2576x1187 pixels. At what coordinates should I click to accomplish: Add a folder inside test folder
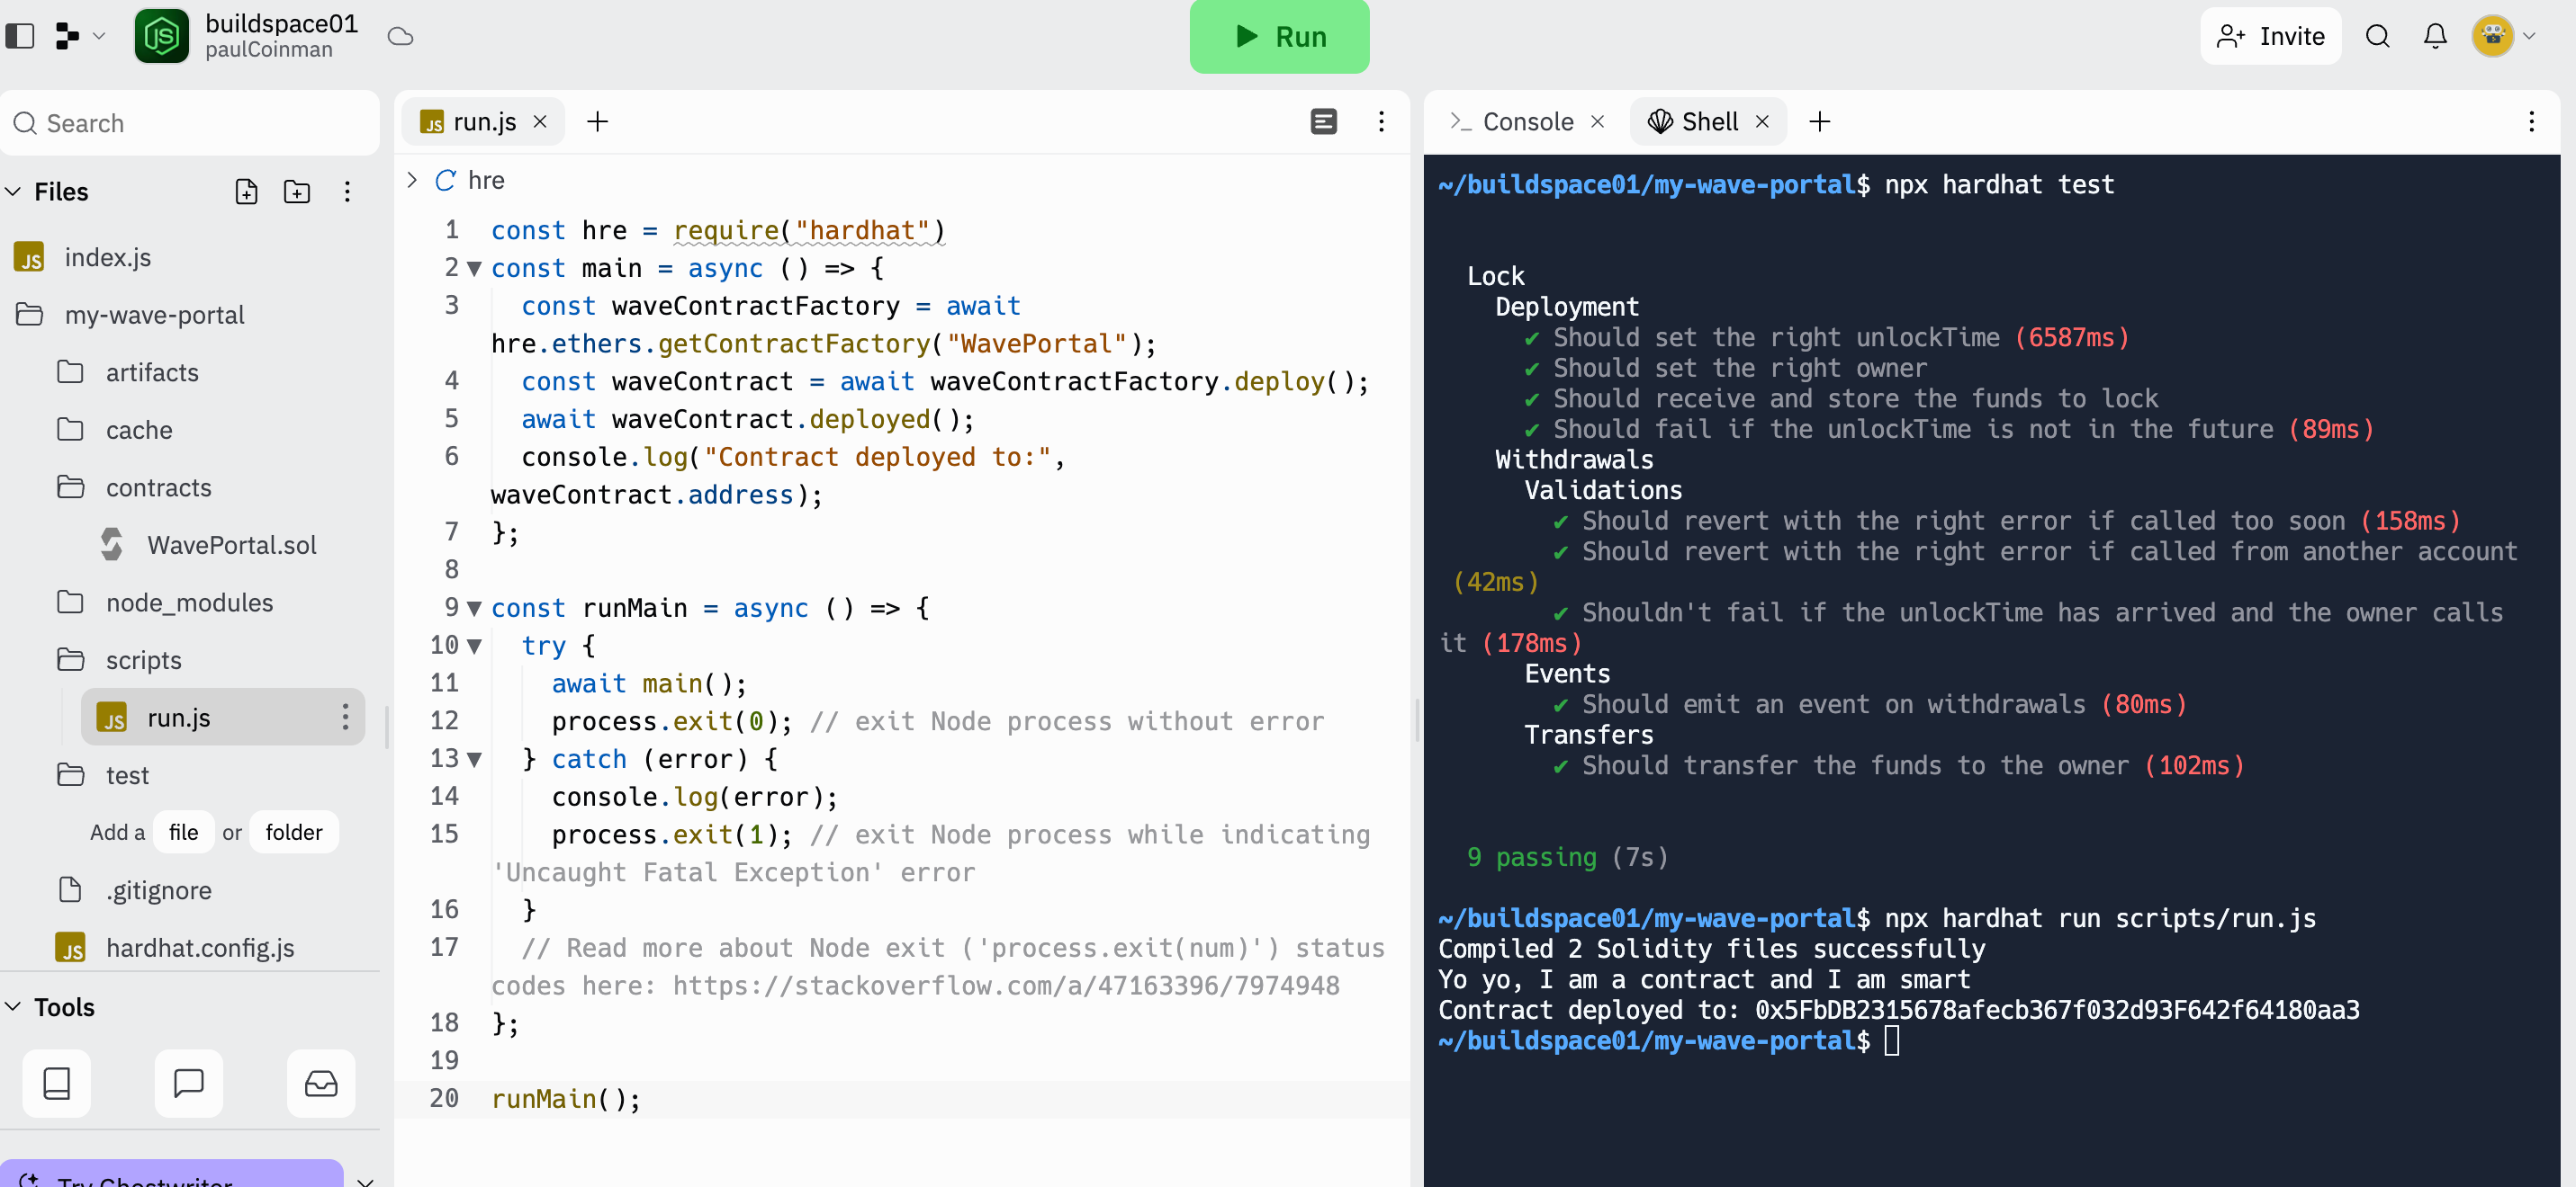pos(294,831)
